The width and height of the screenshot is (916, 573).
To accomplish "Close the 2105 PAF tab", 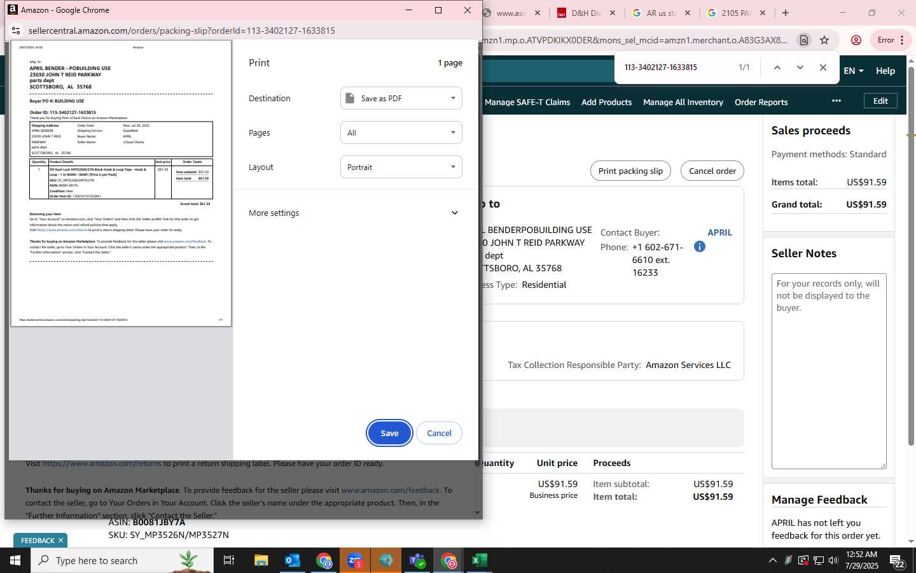I will coord(762,13).
